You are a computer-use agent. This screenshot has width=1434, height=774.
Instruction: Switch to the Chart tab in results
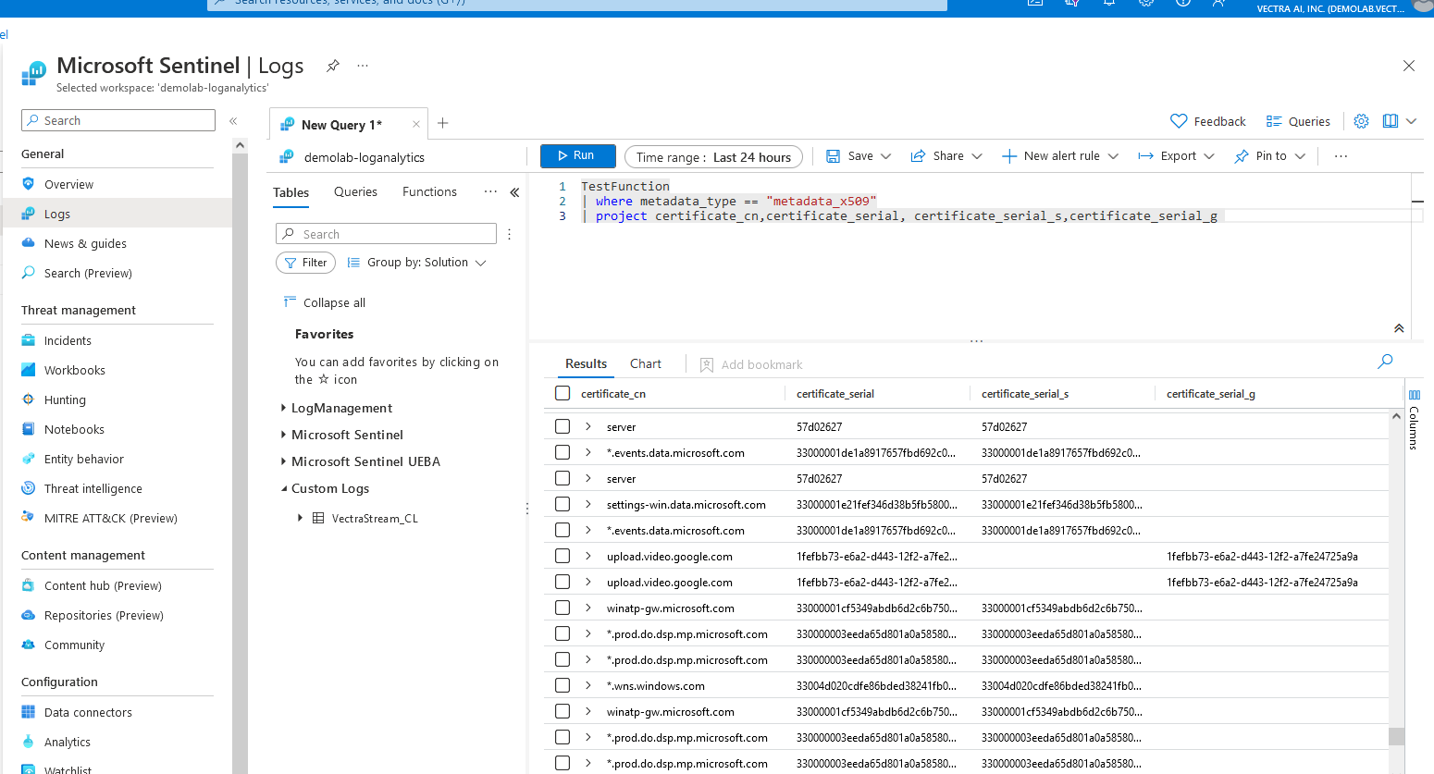(x=646, y=363)
